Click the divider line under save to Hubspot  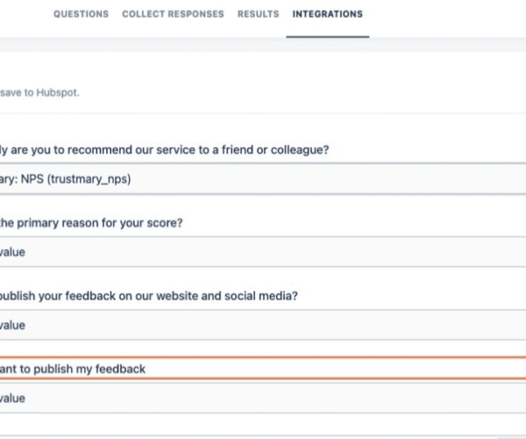263,113
